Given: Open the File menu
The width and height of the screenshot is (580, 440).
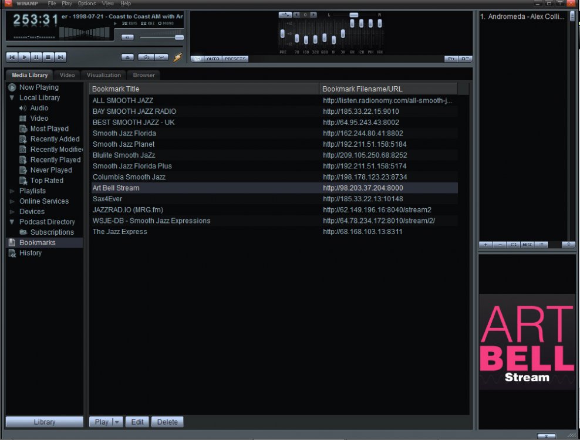Looking at the screenshot, I should [x=52, y=4].
